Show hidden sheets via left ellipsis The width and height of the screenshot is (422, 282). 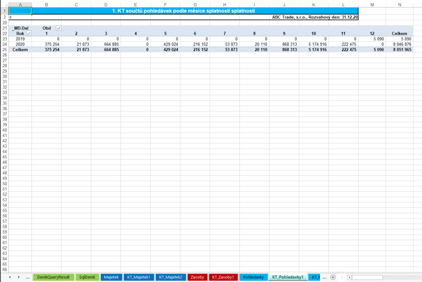(x=28, y=277)
